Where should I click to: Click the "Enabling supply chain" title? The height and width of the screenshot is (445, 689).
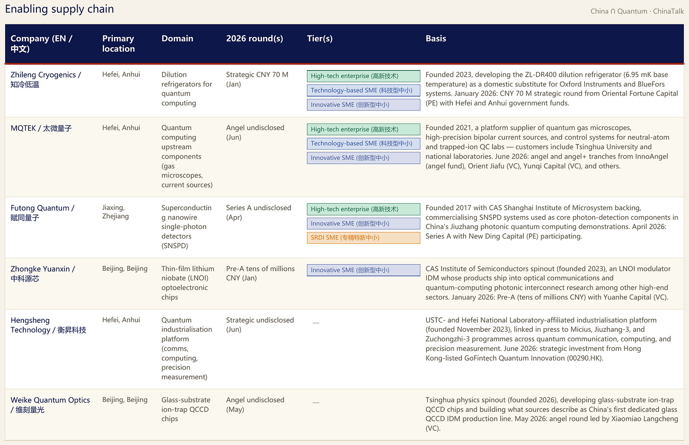pos(60,9)
